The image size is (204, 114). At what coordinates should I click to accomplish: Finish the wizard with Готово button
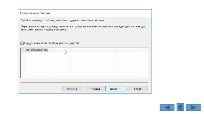(x=137, y=89)
